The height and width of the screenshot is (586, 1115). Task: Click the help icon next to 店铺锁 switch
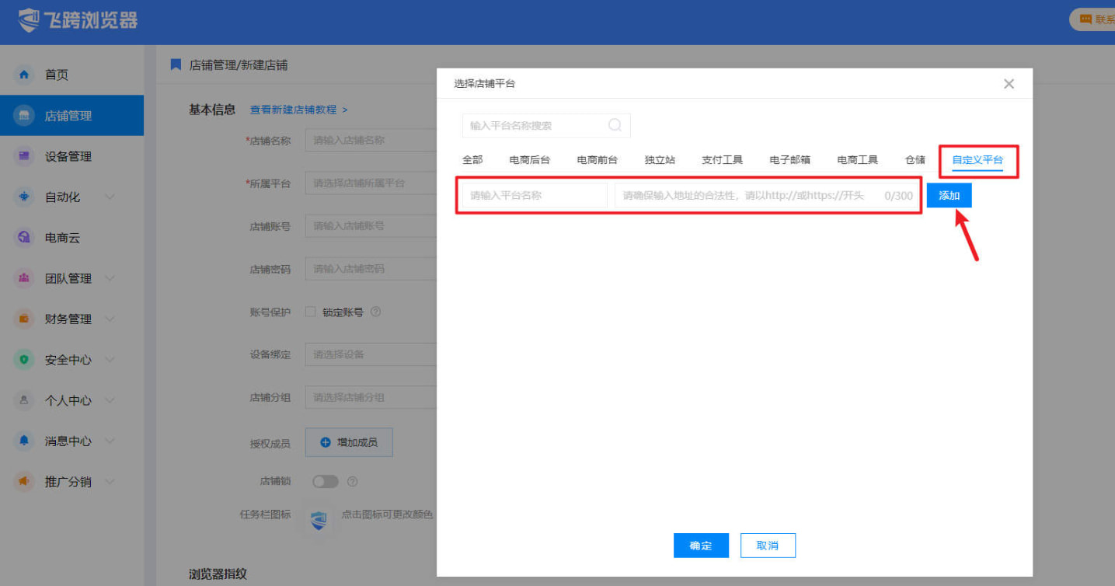click(x=352, y=481)
